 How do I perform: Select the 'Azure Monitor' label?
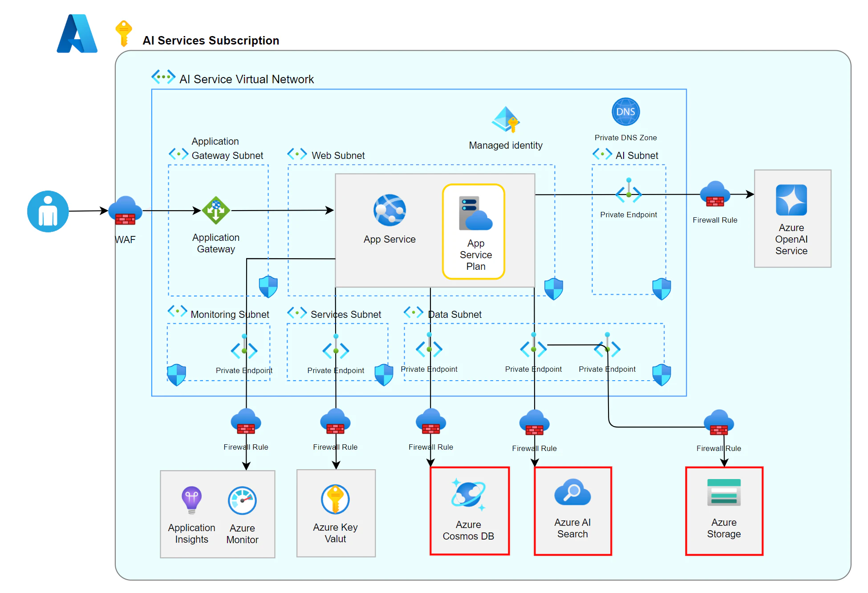(242, 534)
